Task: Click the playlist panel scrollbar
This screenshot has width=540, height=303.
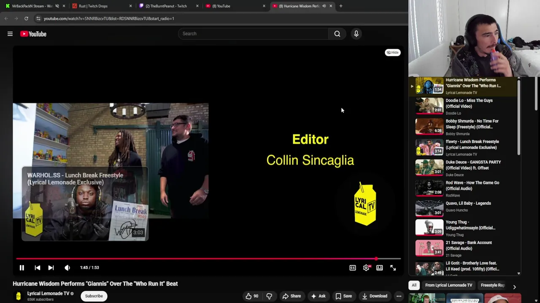Action: click(x=519, y=118)
